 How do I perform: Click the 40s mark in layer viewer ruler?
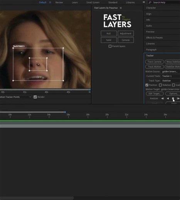(x=47, y=92)
